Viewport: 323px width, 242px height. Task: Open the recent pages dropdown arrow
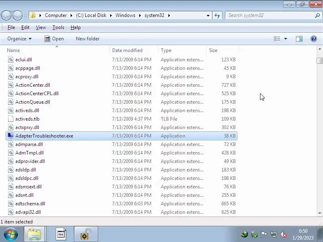25,15
